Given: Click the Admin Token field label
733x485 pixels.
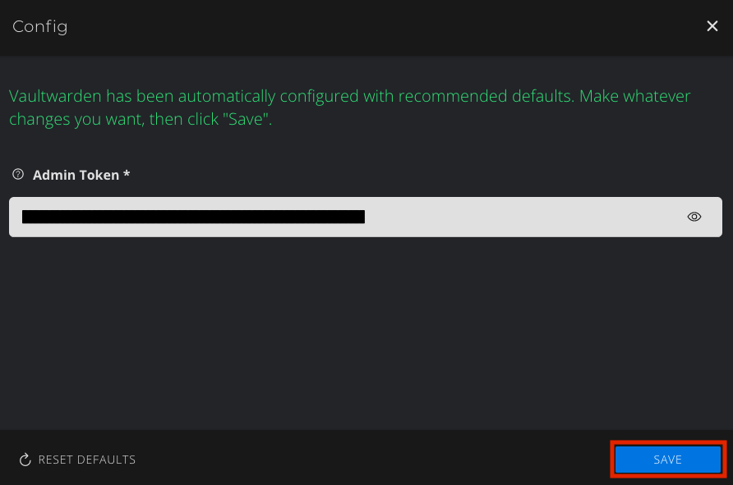Looking at the screenshot, I should (76, 175).
